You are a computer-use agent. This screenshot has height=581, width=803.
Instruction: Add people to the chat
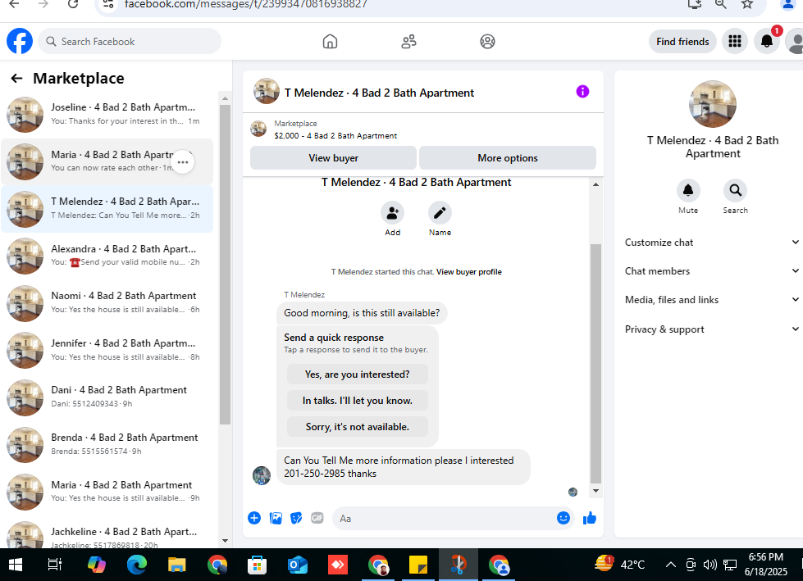click(392, 213)
